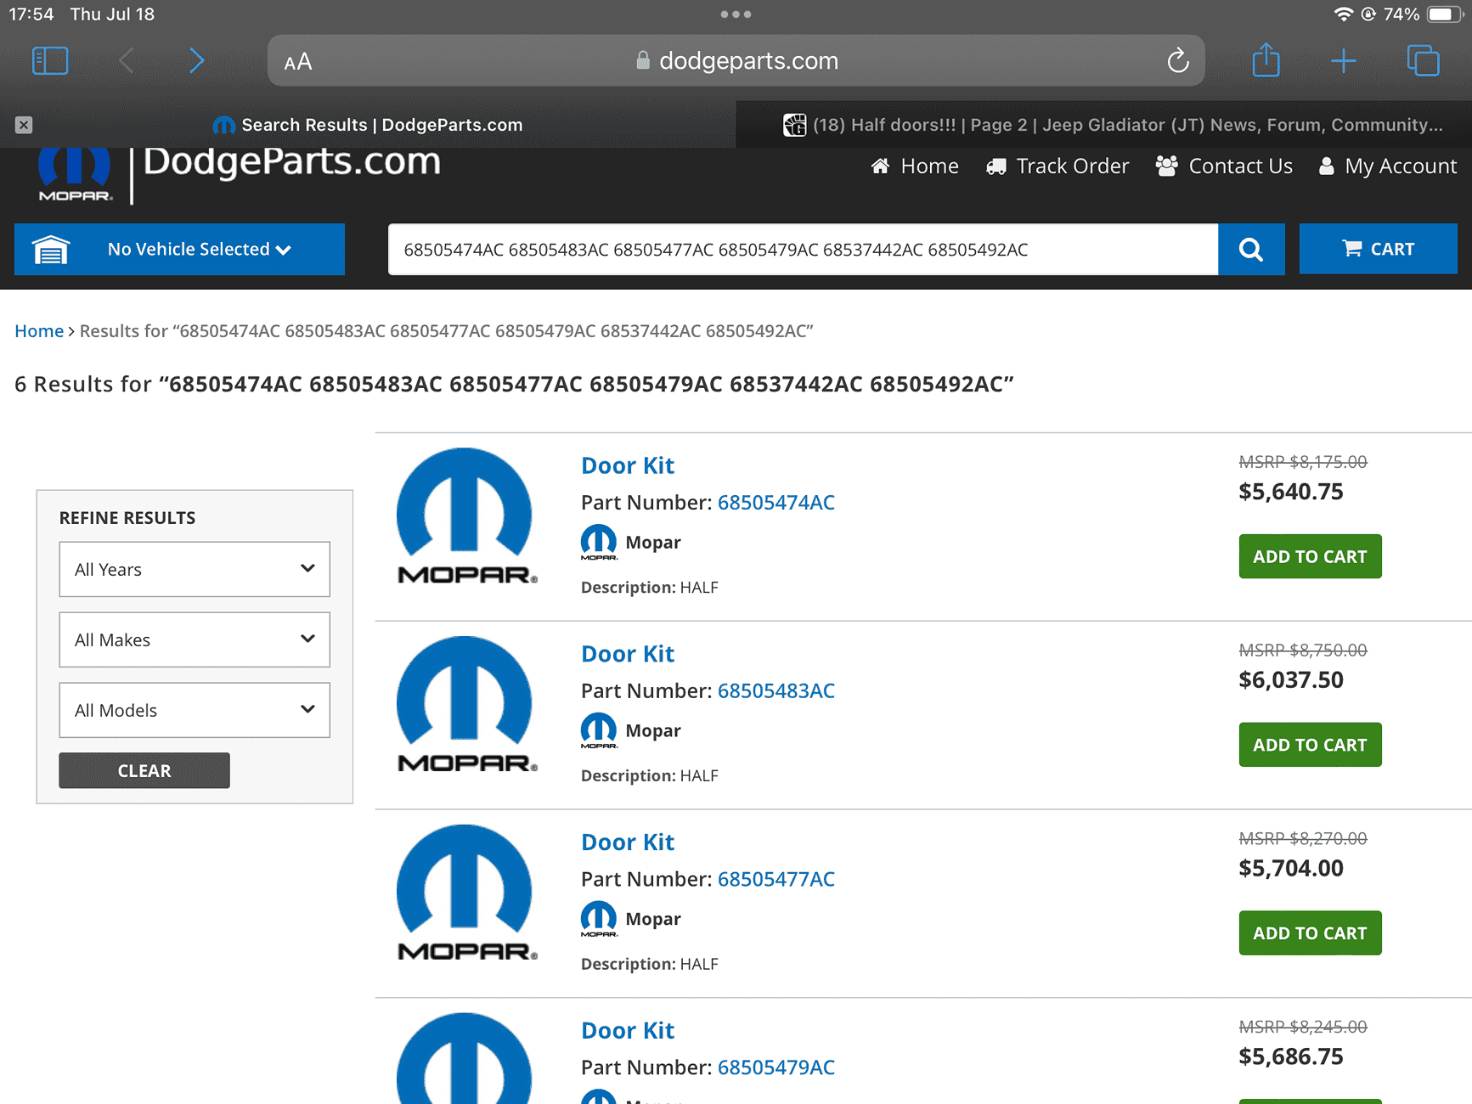The image size is (1472, 1104).
Task: Tap the battery 74% status indicator
Action: (x=1421, y=14)
